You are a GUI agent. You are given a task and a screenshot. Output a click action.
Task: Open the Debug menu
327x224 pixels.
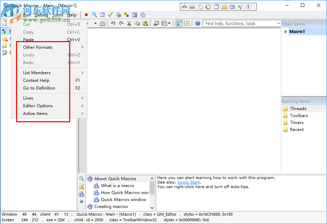click(41, 15)
